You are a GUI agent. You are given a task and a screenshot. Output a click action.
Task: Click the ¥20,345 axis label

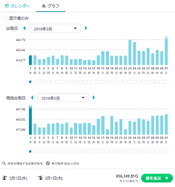pyautogui.click(x=20, y=50)
